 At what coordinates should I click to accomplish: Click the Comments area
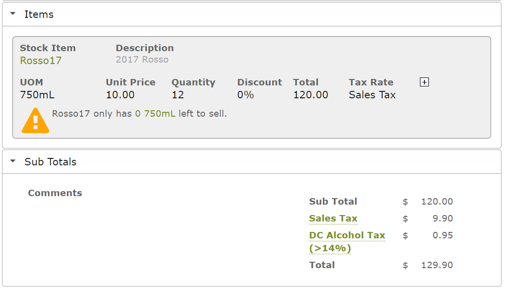[x=55, y=193]
